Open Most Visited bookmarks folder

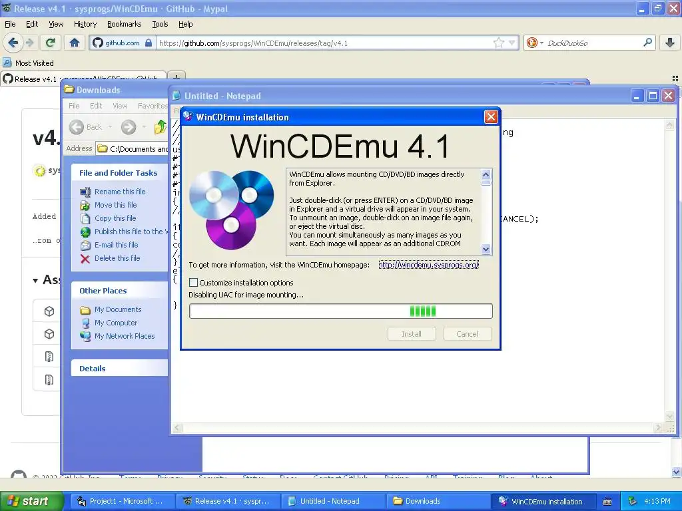28,63
